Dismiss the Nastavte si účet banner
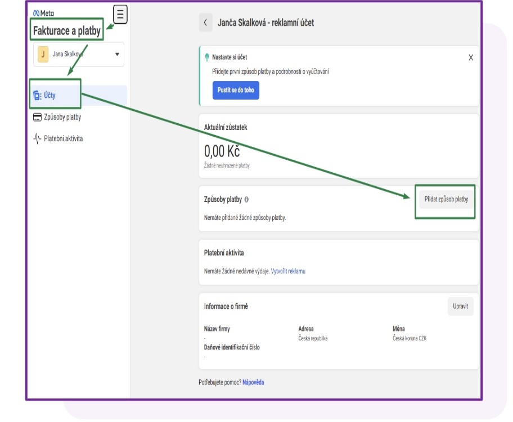The height and width of the screenshot is (422, 513). coord(470,57)
